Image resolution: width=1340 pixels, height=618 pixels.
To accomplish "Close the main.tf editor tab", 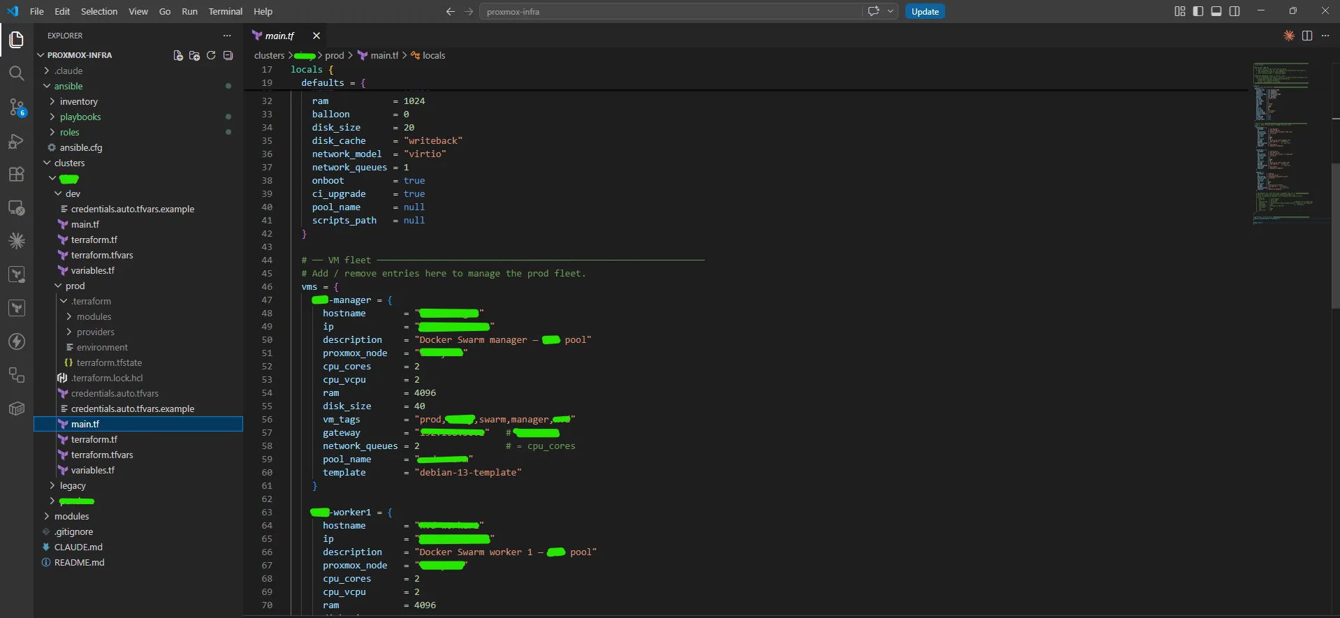I will pyautogui.click(x=316, y=36).
